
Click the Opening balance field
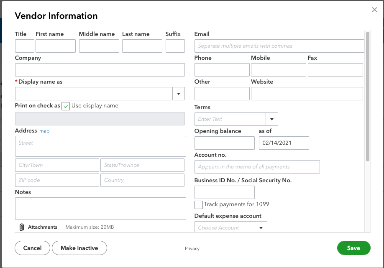[x=225, y=143]
